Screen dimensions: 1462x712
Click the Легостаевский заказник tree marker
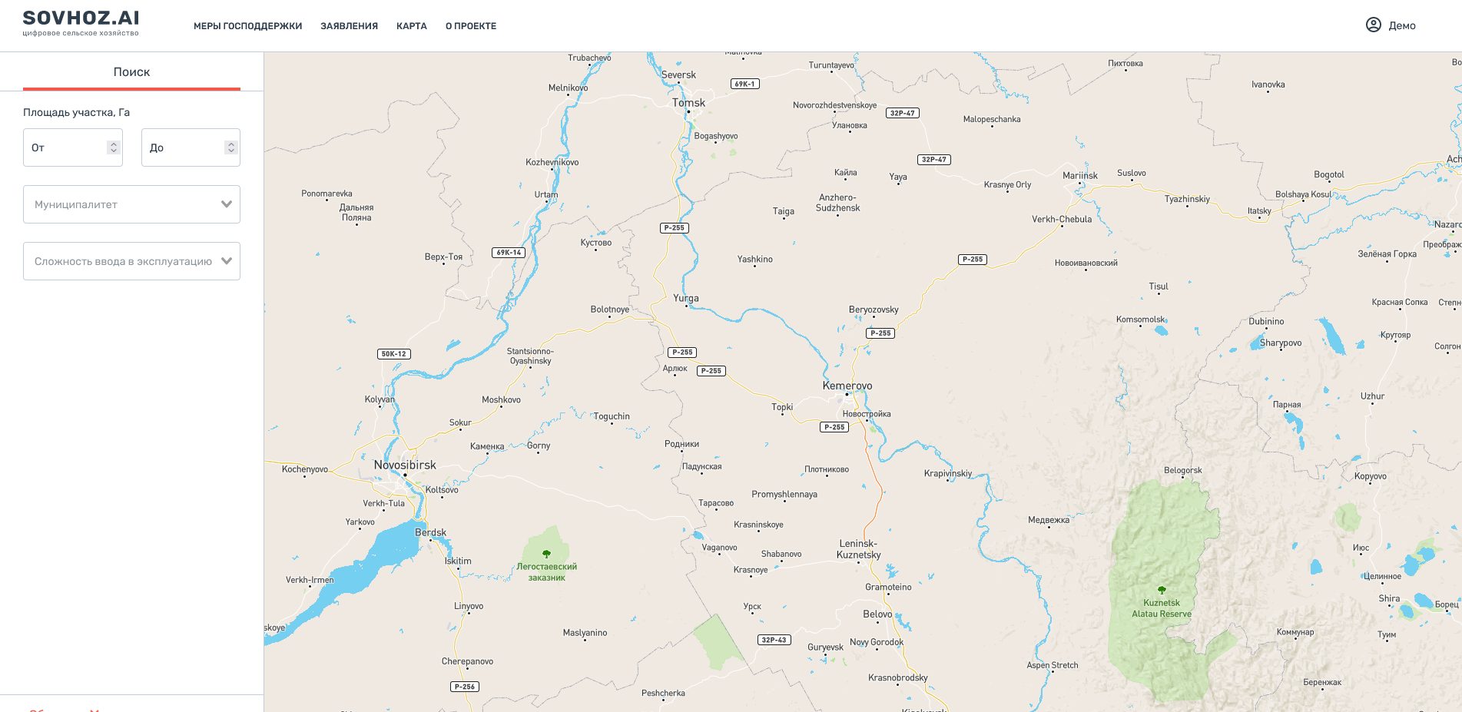click(546, 554)
